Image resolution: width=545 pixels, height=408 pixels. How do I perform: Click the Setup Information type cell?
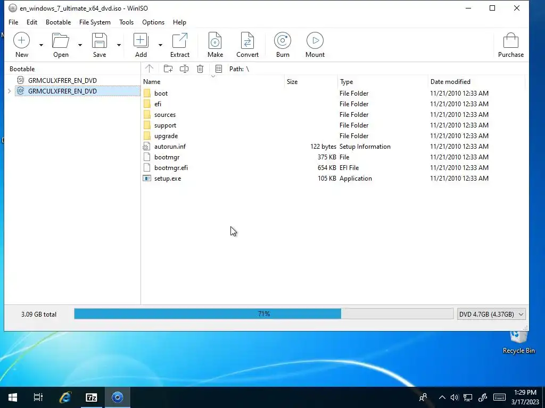coord(365,147)
